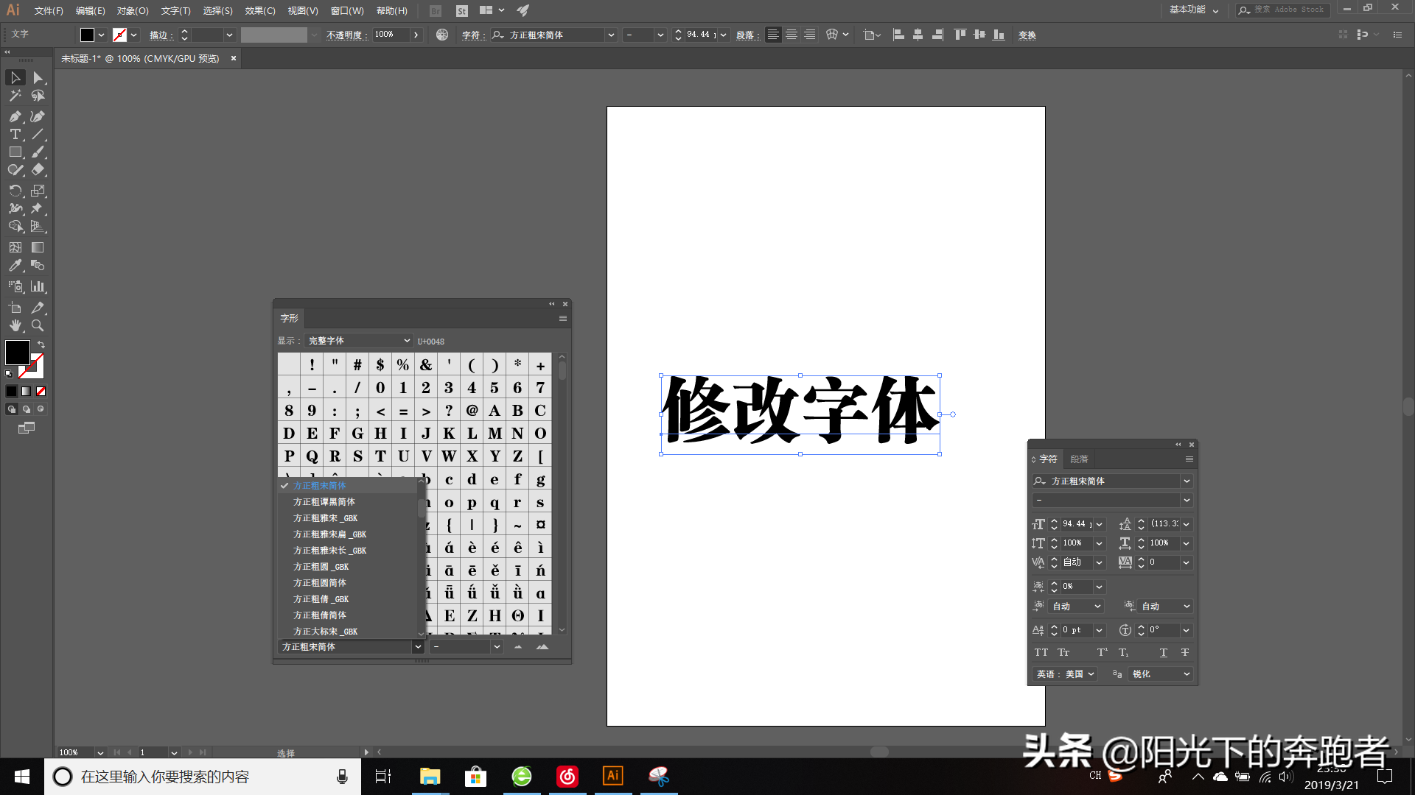
Task: Select the Type tool
Action: (15, 134)
